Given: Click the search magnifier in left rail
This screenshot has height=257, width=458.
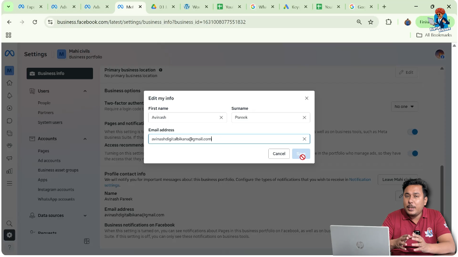Looking at the screenshot, I should 9,224.
